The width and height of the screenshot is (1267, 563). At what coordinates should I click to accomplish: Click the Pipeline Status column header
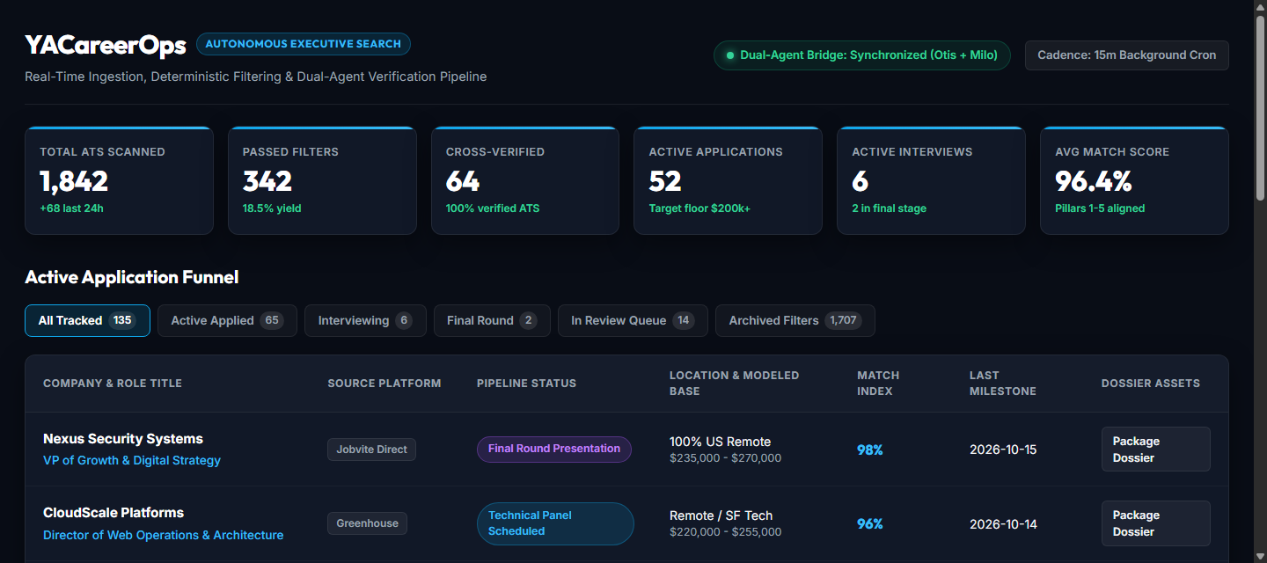click(x=526, y=384)
